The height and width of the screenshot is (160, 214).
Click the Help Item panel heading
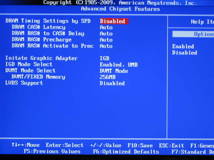pyautogui.click(x=202, y=22)
